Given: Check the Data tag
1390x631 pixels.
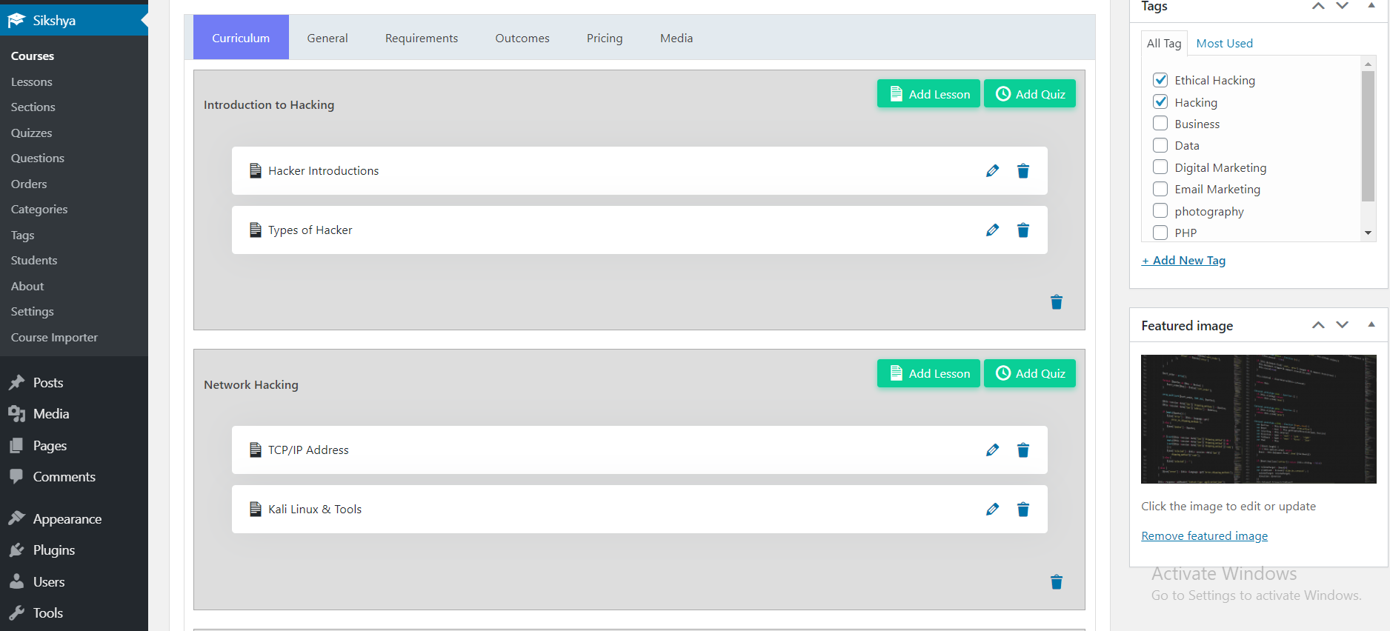Looking at the screenshot, I should pyautogui.click(x=1160, y=145).
